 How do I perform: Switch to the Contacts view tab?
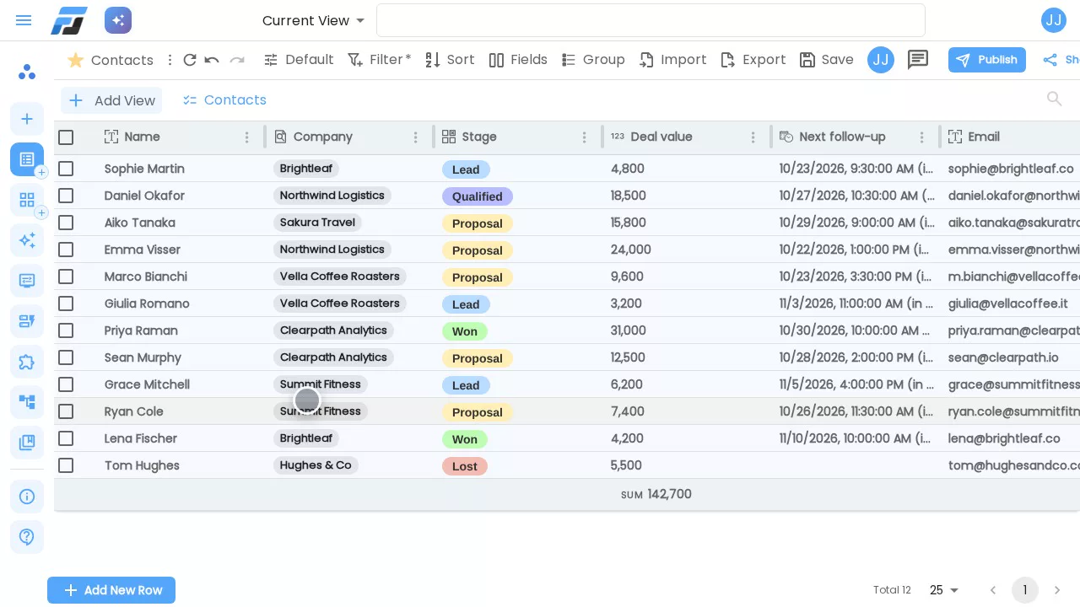click(224, 100)
